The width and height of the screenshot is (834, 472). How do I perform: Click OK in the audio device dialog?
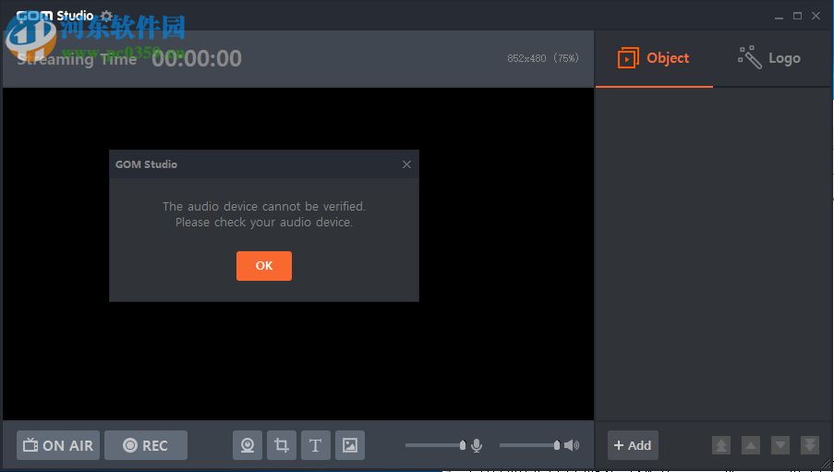264,265
